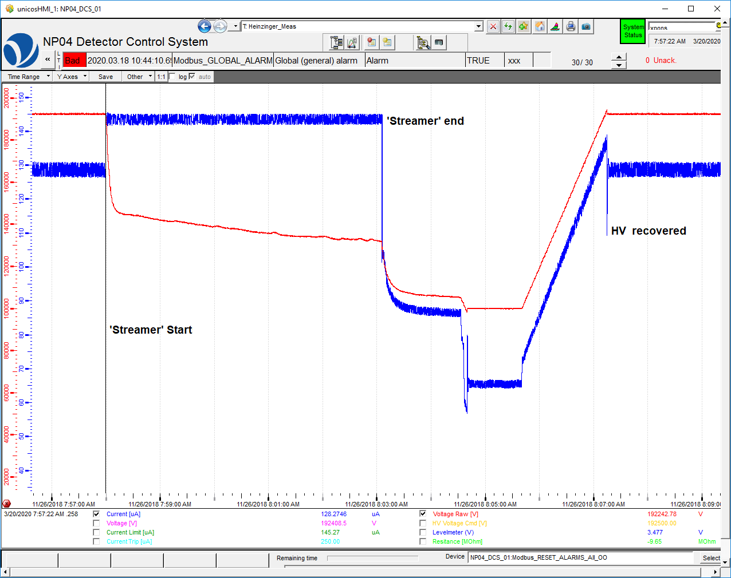Viewport: 731px width, 578px height.
Task: Uncheck the Current [uA] curve checkbox
Action: point(96,514)
